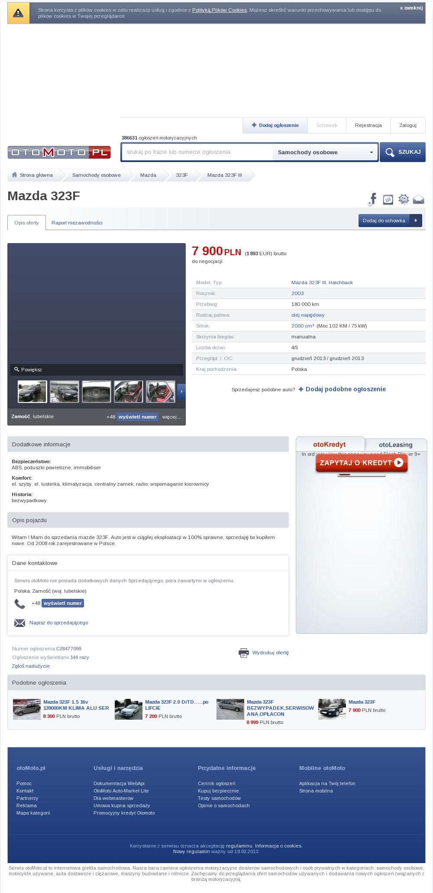Switch to the otoLeasing tab

396,445
